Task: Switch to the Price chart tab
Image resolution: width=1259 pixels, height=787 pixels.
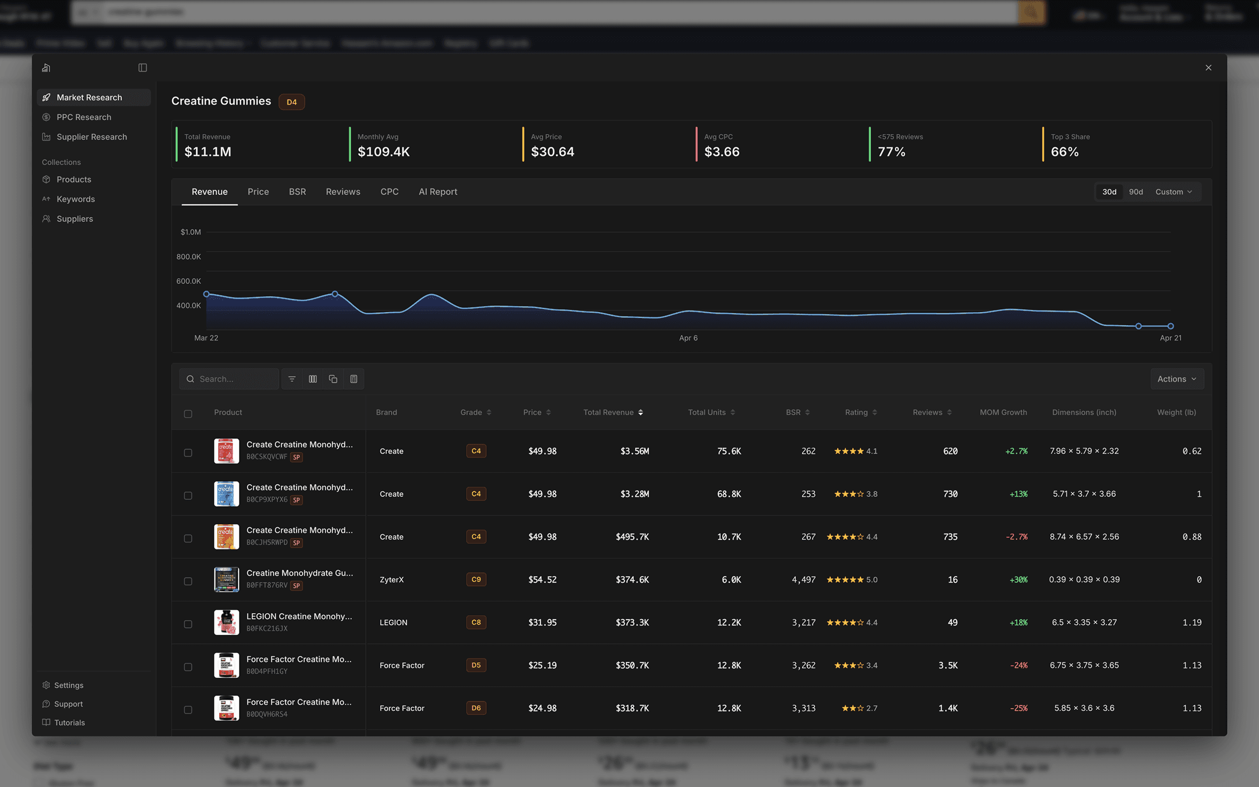Action: tap(258, 192)
